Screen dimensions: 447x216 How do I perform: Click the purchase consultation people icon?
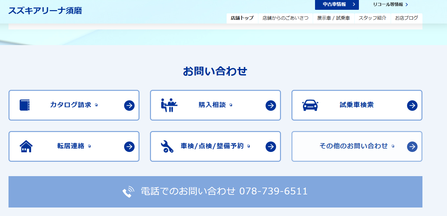tap(169, 105)
